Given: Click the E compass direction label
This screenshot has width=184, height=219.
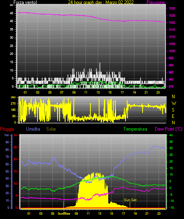Looking at the screenshot, I should click(x=173, y=116).
